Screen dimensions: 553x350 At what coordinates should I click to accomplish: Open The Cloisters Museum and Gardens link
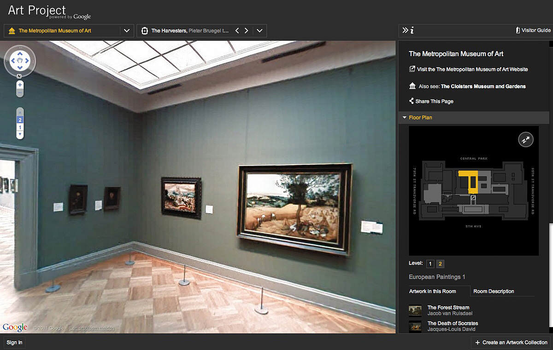pos(483,86)
